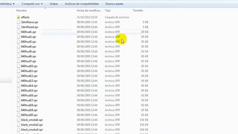Click the 640hud19.spr file icon
Viewport: 238px width, 134px height.
tap(19, 110)
